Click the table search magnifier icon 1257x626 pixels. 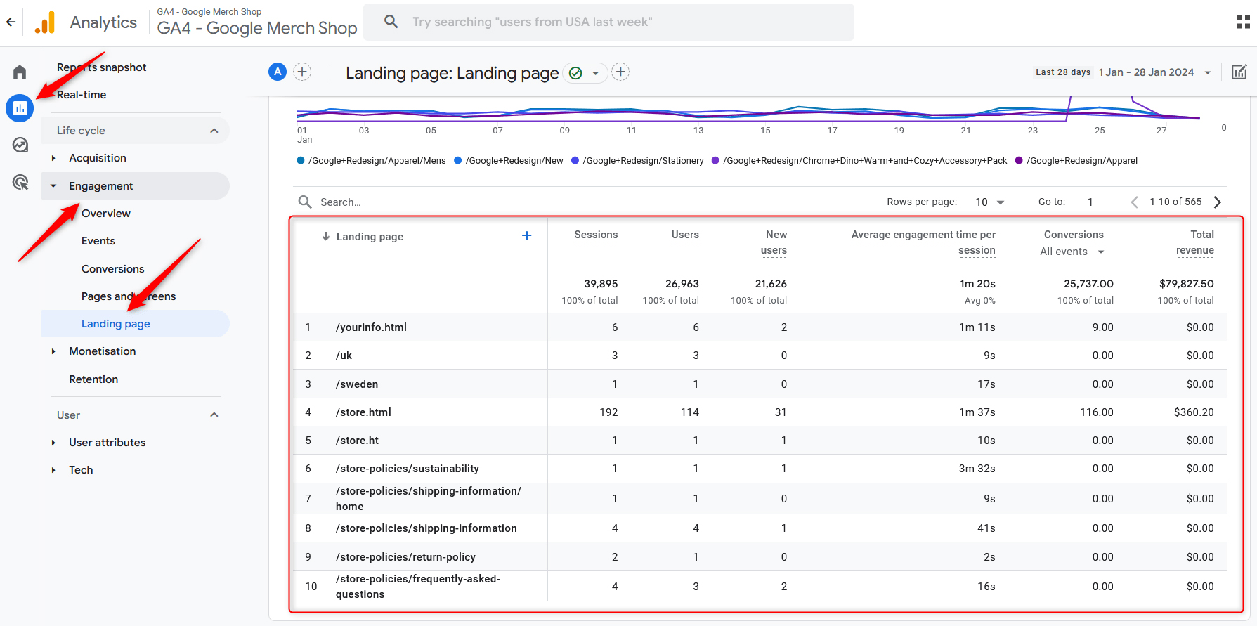[305, 202]
